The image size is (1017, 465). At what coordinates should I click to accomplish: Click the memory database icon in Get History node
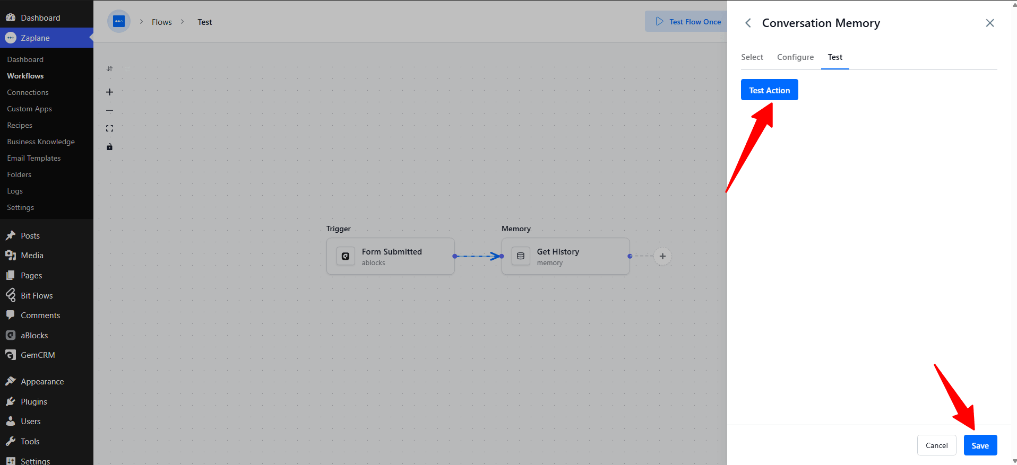(x=521, y=256)
